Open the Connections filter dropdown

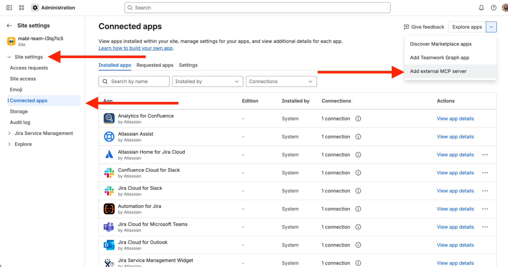pyautogui.click(x=281, y=81)
